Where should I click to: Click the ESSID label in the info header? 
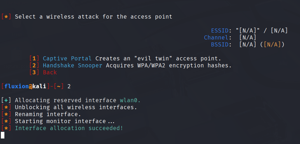pos(220,30)
